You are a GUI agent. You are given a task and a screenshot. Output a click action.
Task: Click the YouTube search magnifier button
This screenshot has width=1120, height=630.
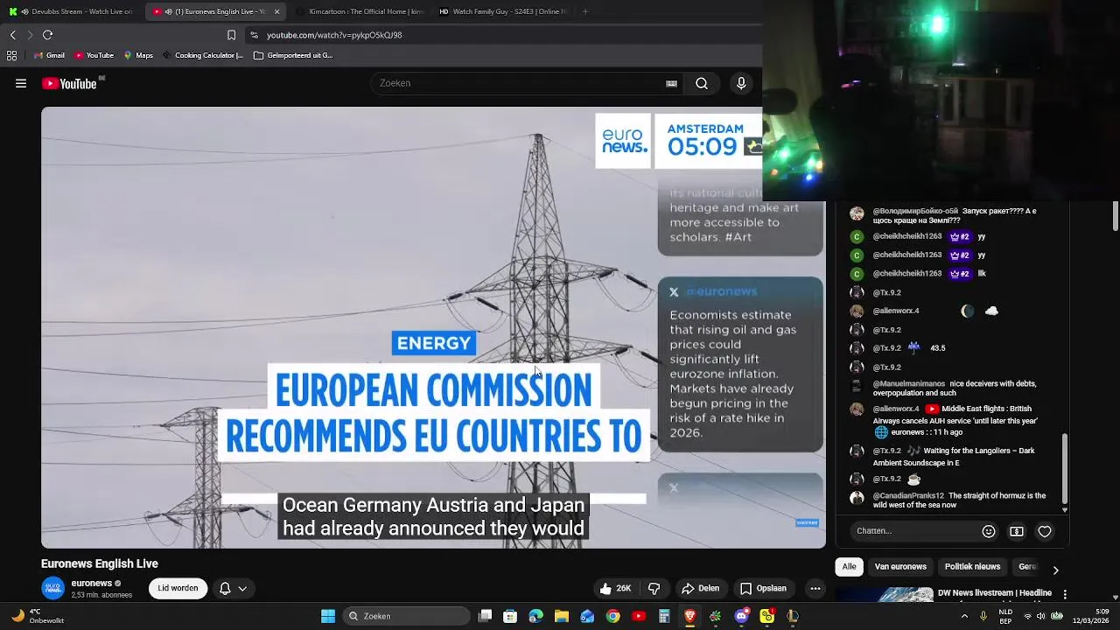coord(702,84)
